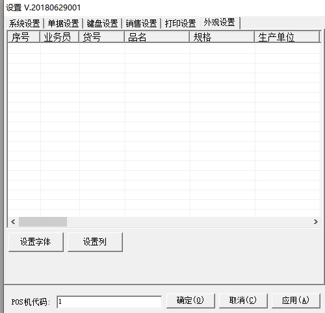Screen dimensions: 325x313
Task: Open the 单据设置 tab
Action: [x=63, y=23]
